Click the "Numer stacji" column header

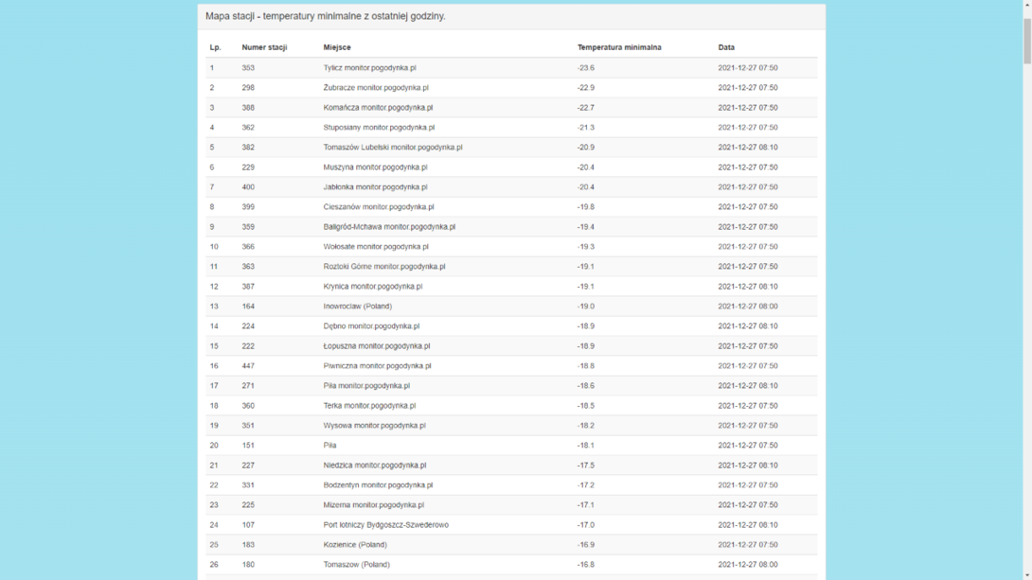pos(264,47)
